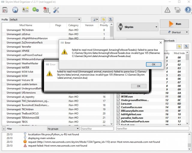Viewport: 192px width, 153px height.
Task: Open the Profile Default dropdown
Action: tap(45, 20)
